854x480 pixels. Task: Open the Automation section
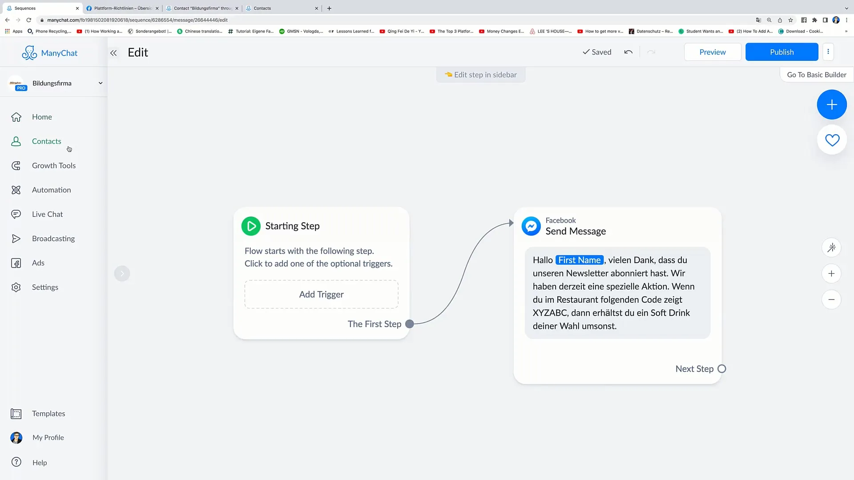[x=52, y=190]
